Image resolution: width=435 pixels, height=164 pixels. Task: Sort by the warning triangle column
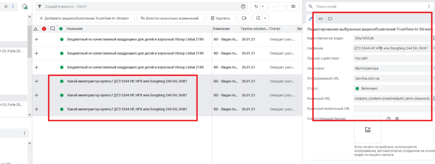click(x=36, y=29)
